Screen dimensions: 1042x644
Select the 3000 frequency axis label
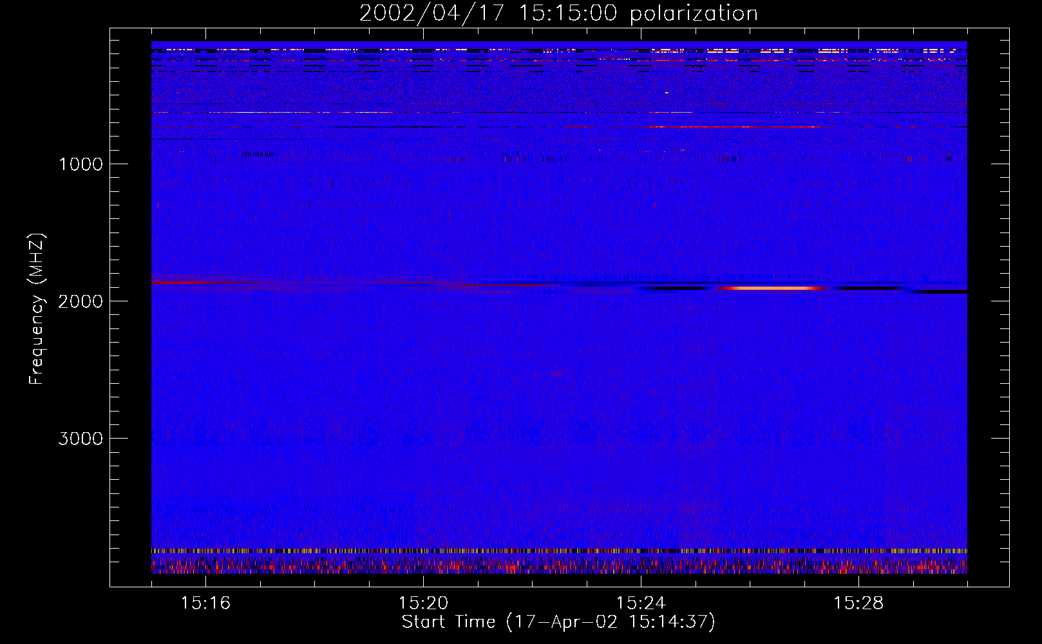coord(81,439)
